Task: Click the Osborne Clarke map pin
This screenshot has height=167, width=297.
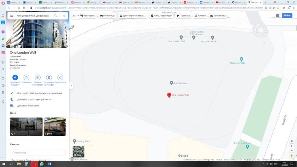Action: (213, 37)
